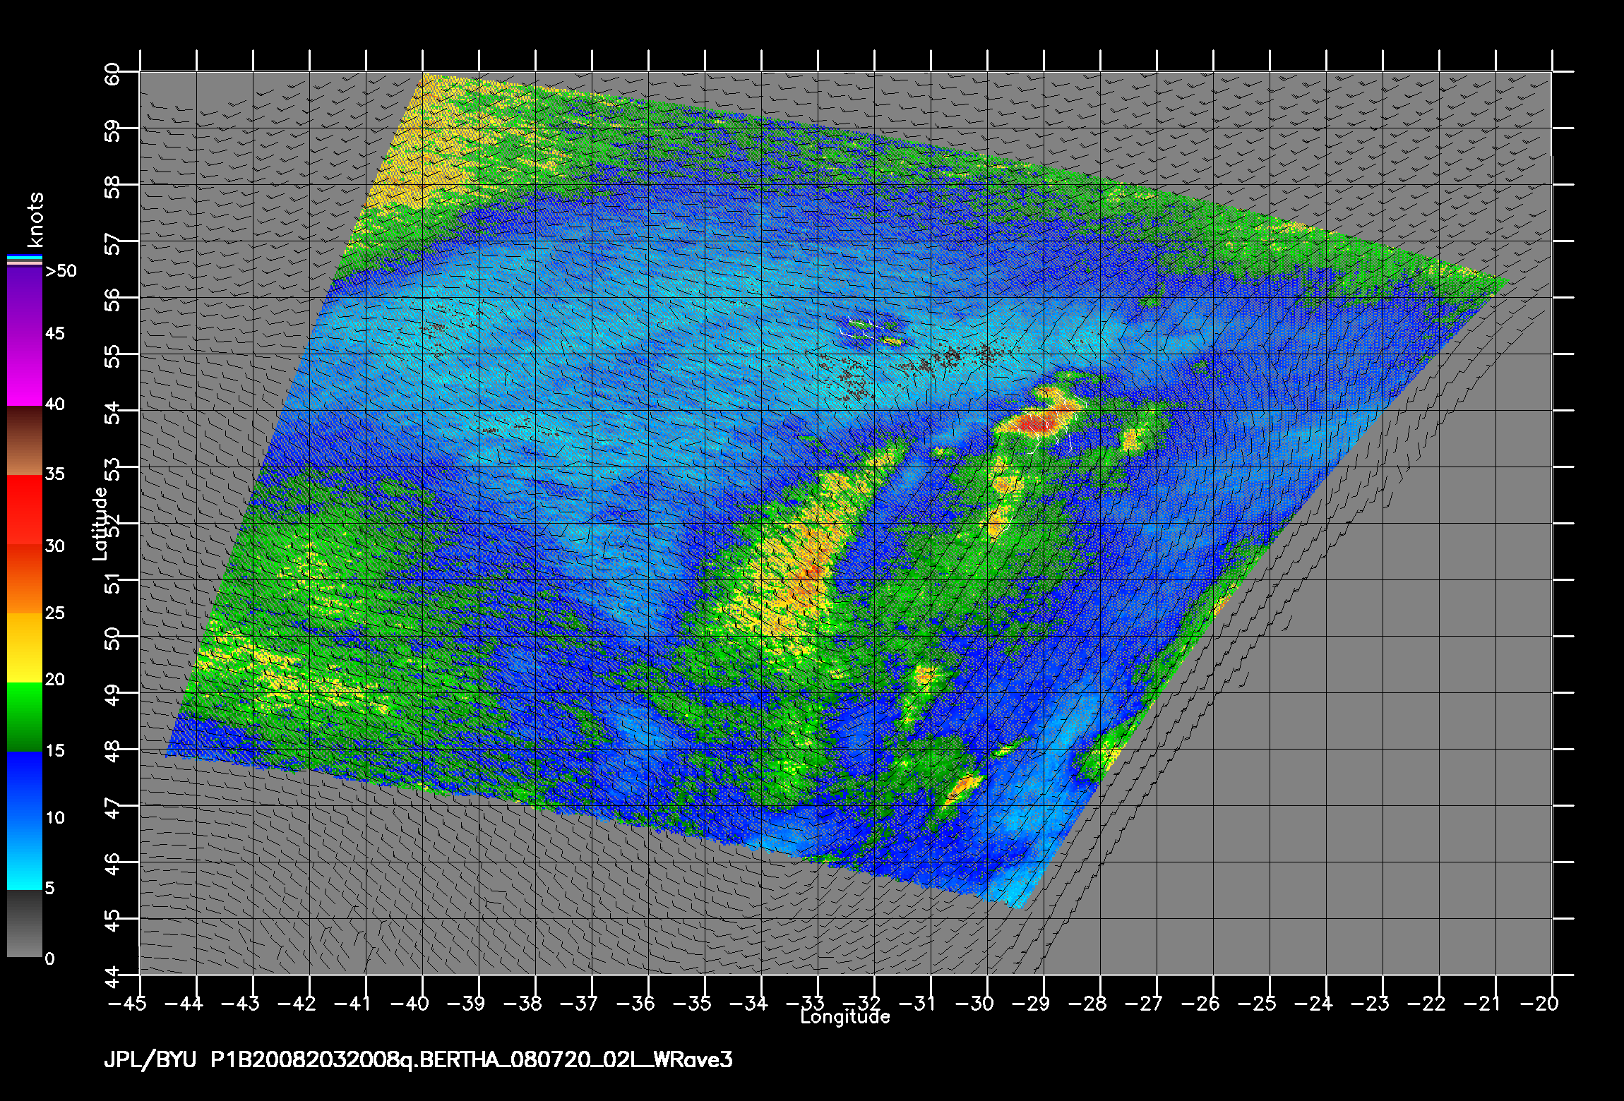Screen dimensions: 1624x1101
Task: Click the longitude tick label '-36'
Action: 635,1003
